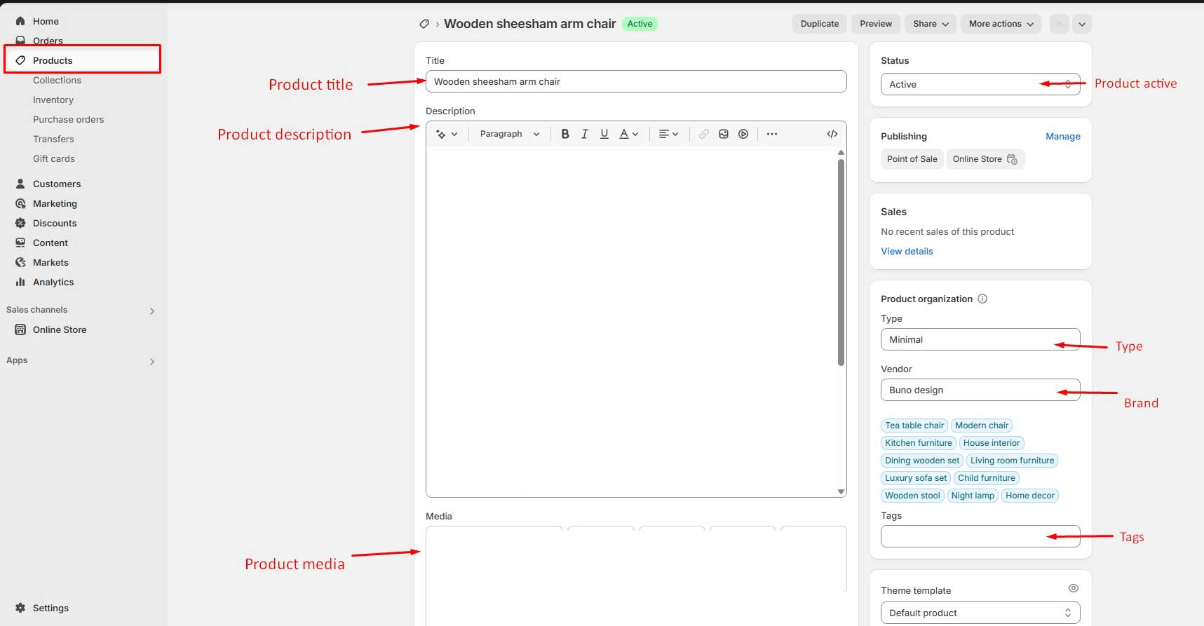The height and width of the screenshot is (626, 1204).
Task: Open the Default product theme template dropdown
Action: click(x=979, y=613)
